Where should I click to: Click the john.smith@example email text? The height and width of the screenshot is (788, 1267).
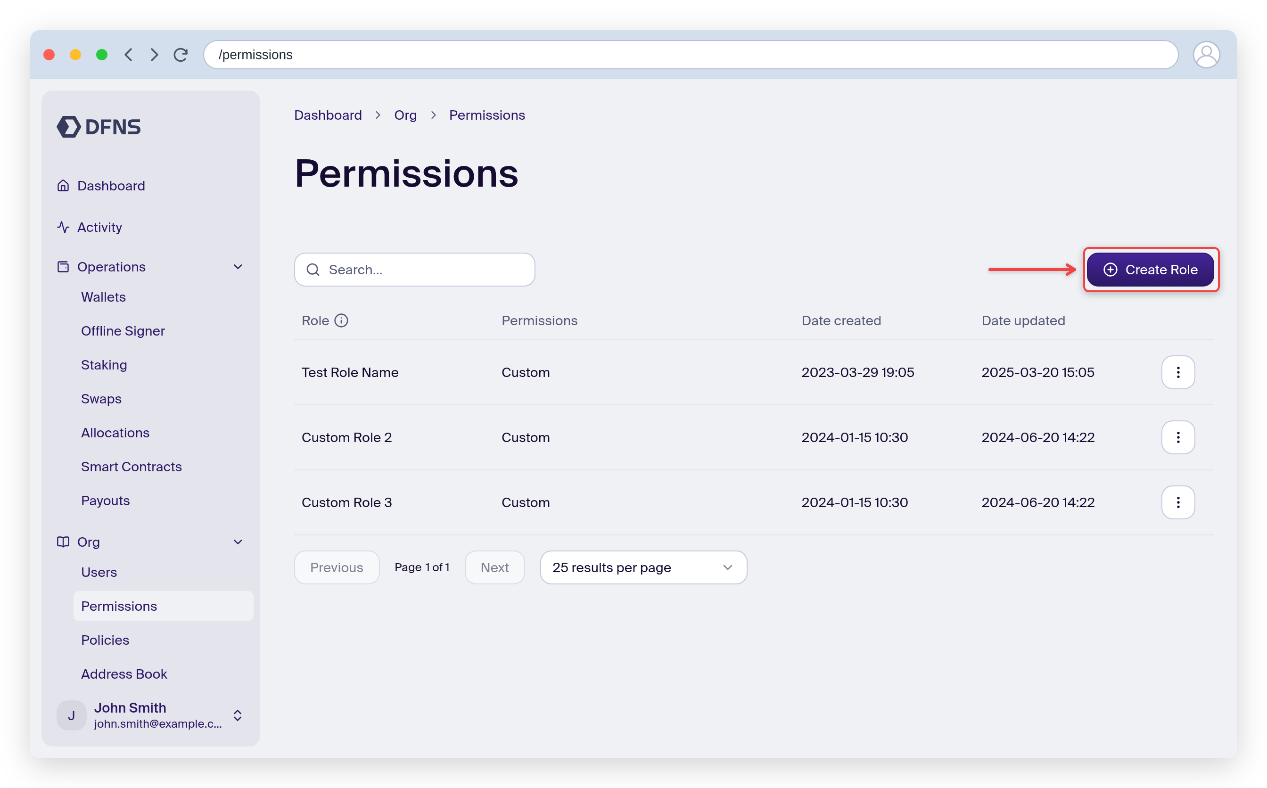coord(158,724)
